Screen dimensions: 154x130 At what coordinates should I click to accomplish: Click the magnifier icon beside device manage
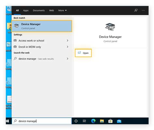(15, 59)
